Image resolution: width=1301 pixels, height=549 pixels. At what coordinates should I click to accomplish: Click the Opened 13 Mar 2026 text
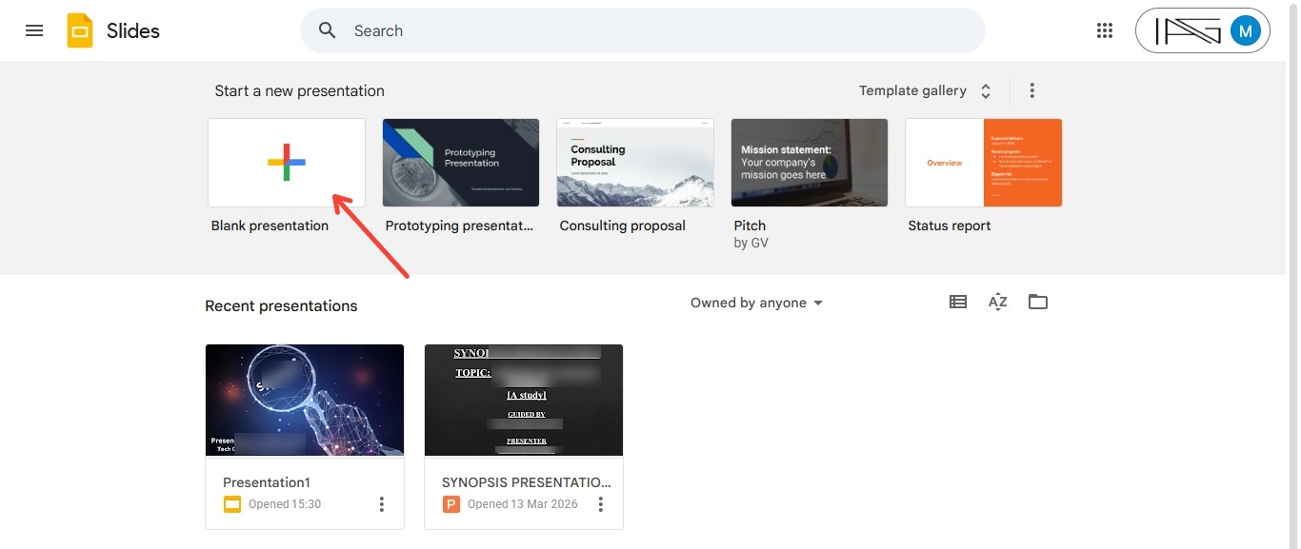tap(523, 504)
